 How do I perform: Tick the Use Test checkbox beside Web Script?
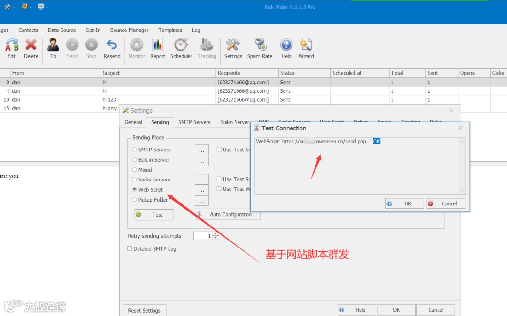pyautogui.click(x=219, y=188)
